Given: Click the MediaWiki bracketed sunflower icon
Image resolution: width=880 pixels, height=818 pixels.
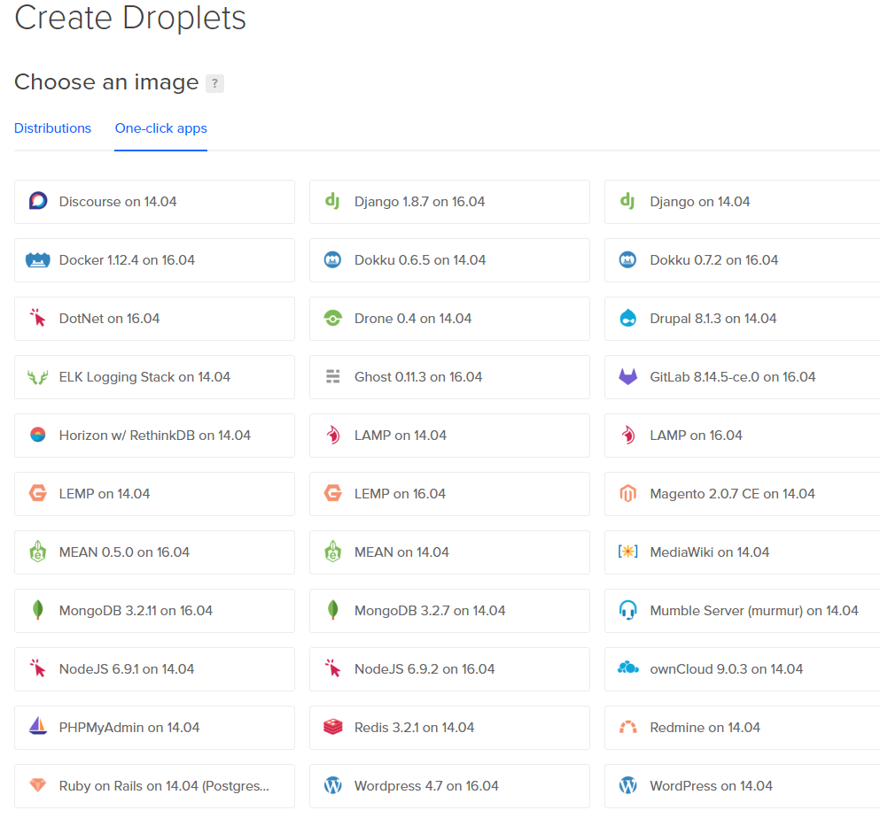Looking at the screenshot, I should pyautogui.click(x=628, y=552).
